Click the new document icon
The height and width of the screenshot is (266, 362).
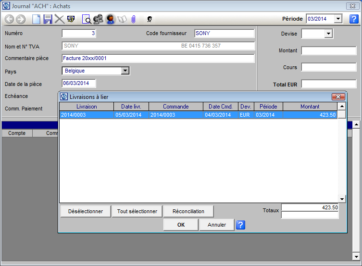(36, 19)
